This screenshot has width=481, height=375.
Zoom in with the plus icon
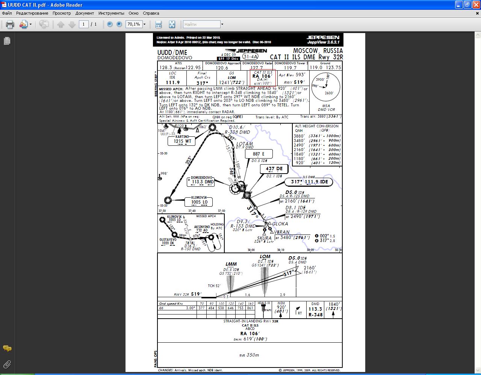119,24
